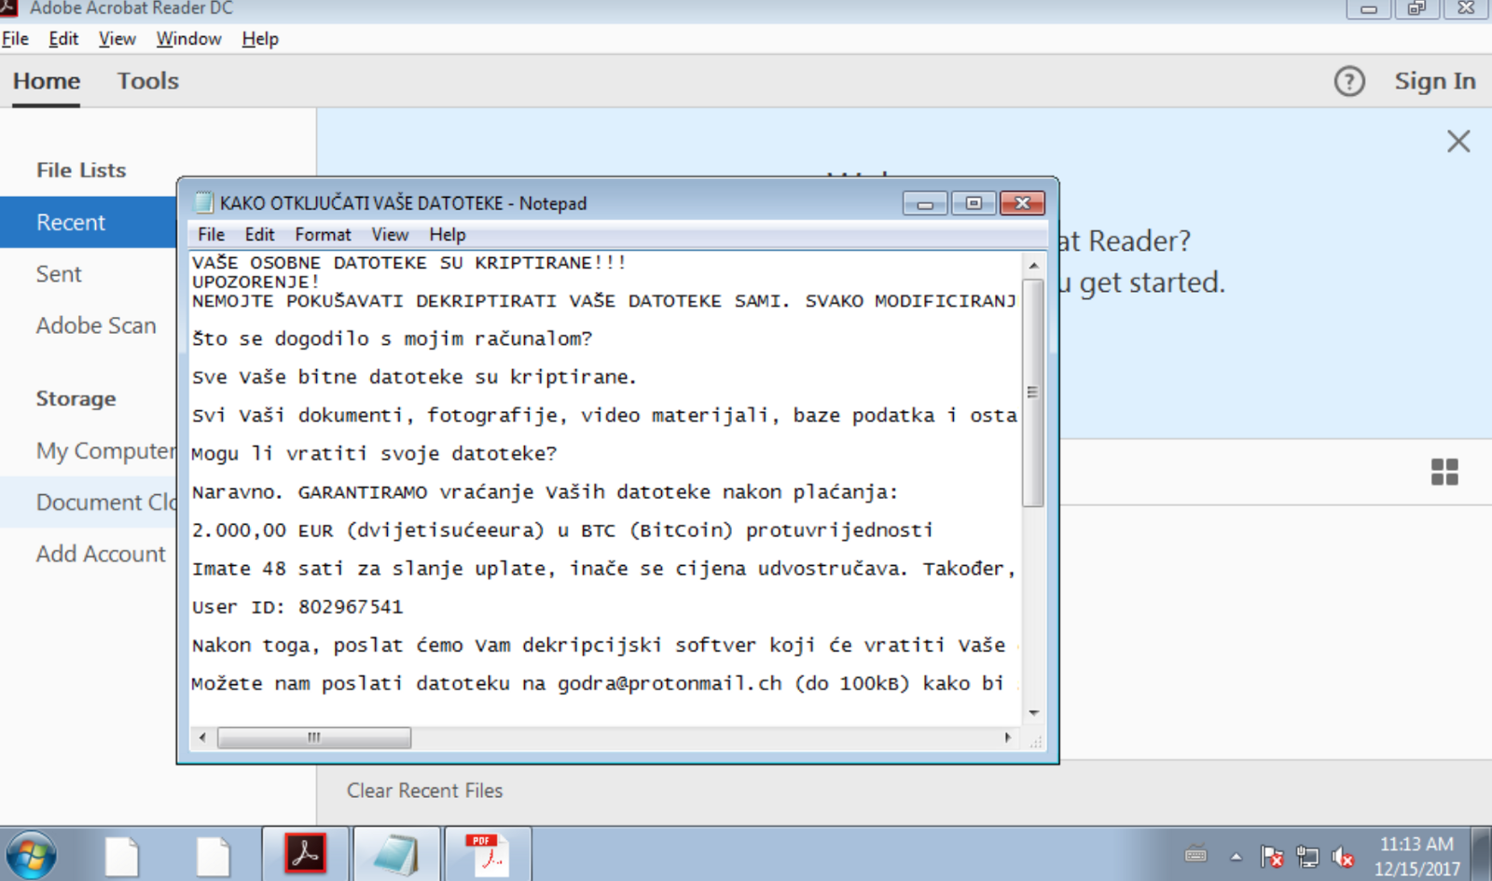
Task: Click the network tray icon
Action: (x=1307, y=856)
